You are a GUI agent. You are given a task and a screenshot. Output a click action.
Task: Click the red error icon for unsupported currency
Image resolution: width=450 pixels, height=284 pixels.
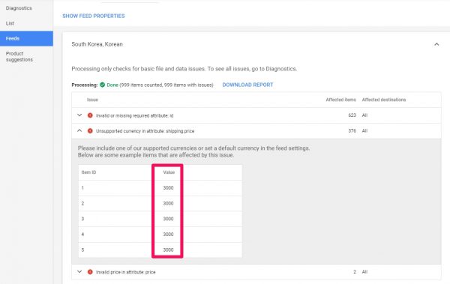(90, 131)
